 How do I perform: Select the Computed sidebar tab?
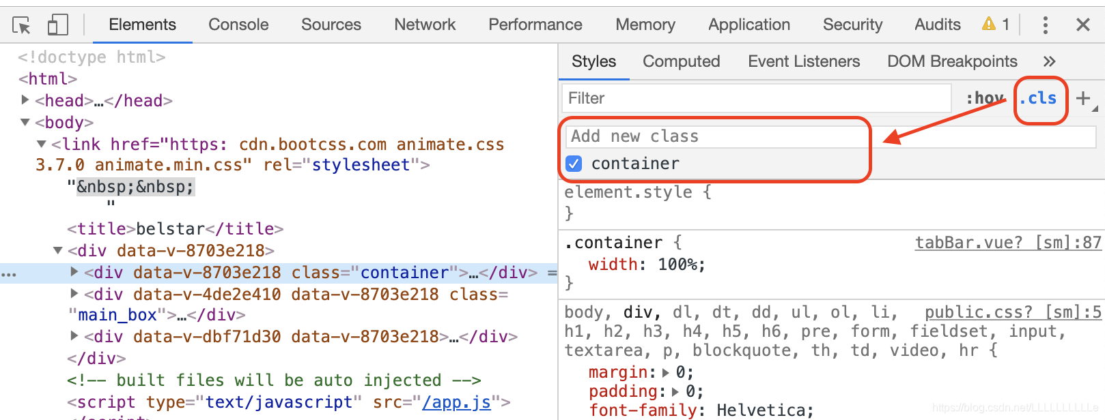682,61
